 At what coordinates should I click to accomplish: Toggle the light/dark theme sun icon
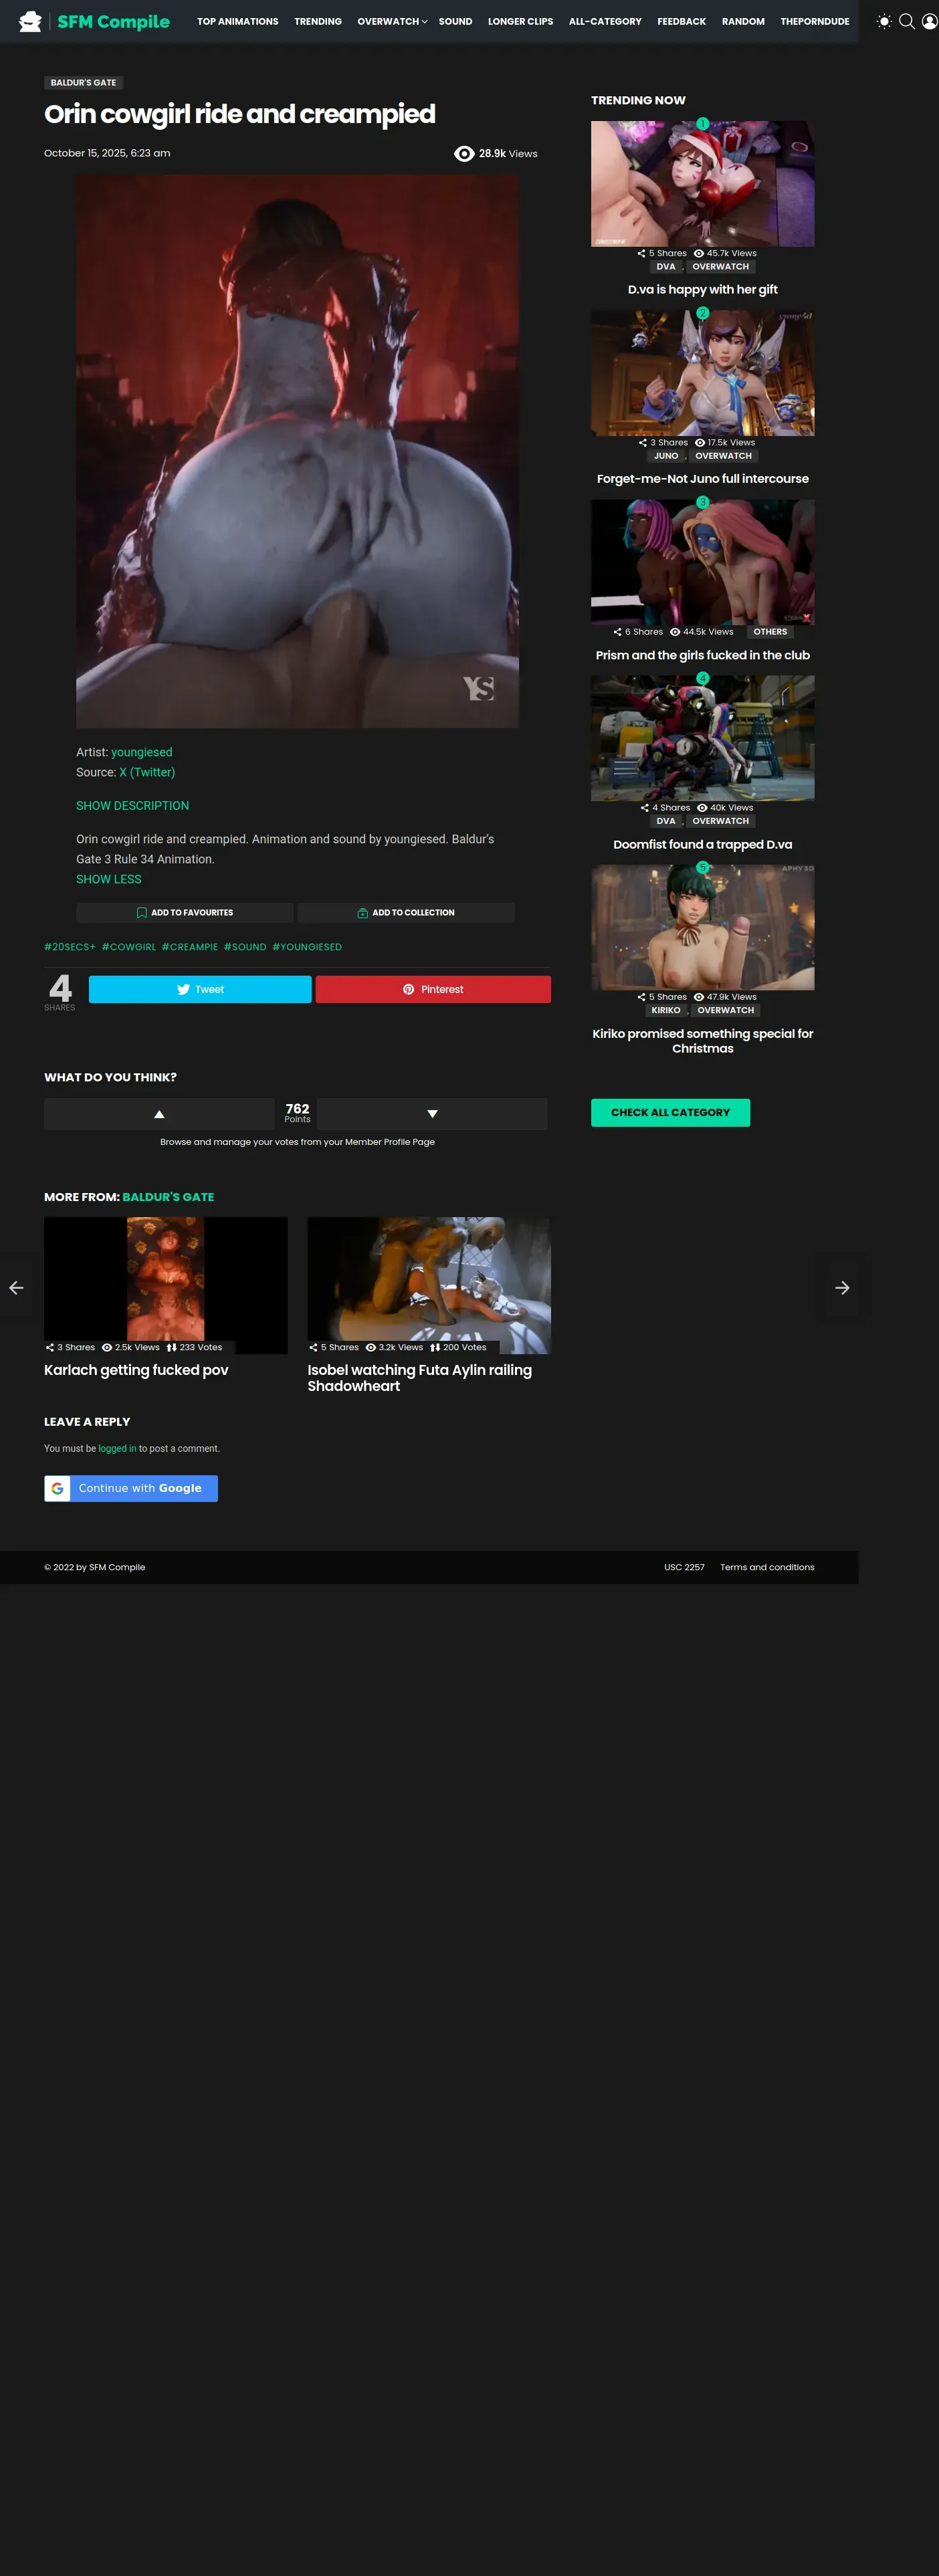tap(884, 21)
